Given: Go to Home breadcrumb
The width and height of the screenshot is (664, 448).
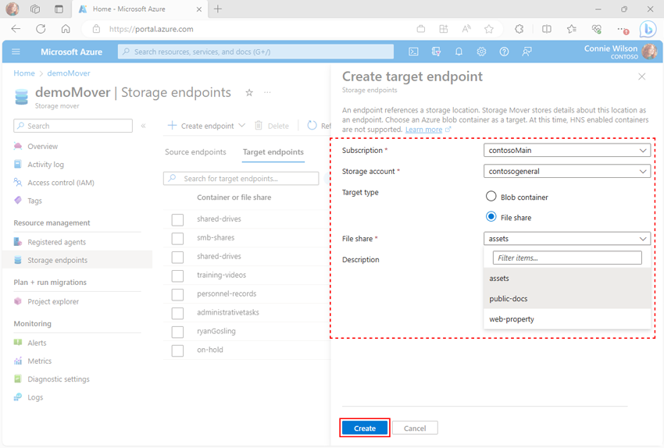Looking at the screenshot, I should tap(24, 73).
